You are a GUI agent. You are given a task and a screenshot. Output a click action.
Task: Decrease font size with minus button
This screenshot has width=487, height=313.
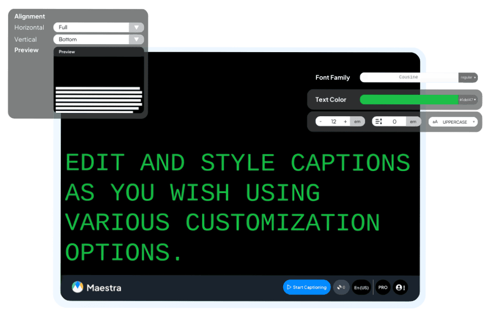(321, 122)
